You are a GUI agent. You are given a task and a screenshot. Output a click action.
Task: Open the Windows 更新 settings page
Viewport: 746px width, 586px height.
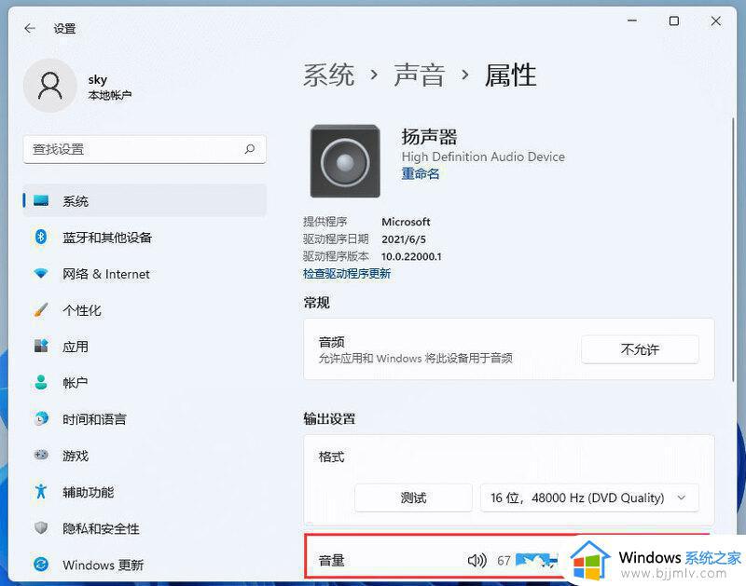tap(145, 565)
